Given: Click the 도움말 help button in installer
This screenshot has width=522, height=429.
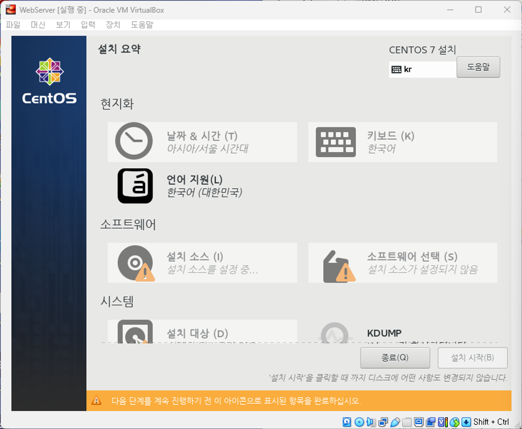Looking at the screenshot, I should coord(478,67).
